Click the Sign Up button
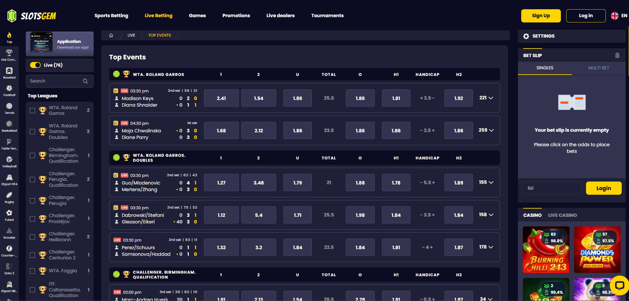The width and height of the screenshot is (629, 301). (x=541, y=16)
